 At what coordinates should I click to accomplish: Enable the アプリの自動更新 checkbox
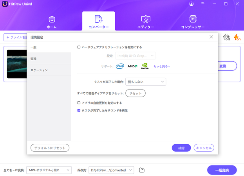pos(79,103)
